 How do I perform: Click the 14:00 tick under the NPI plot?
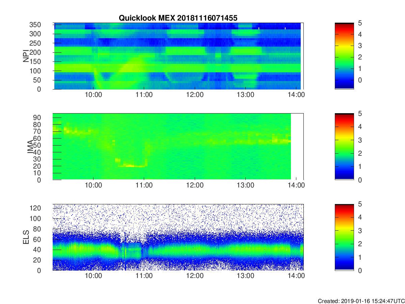(296, 95)
